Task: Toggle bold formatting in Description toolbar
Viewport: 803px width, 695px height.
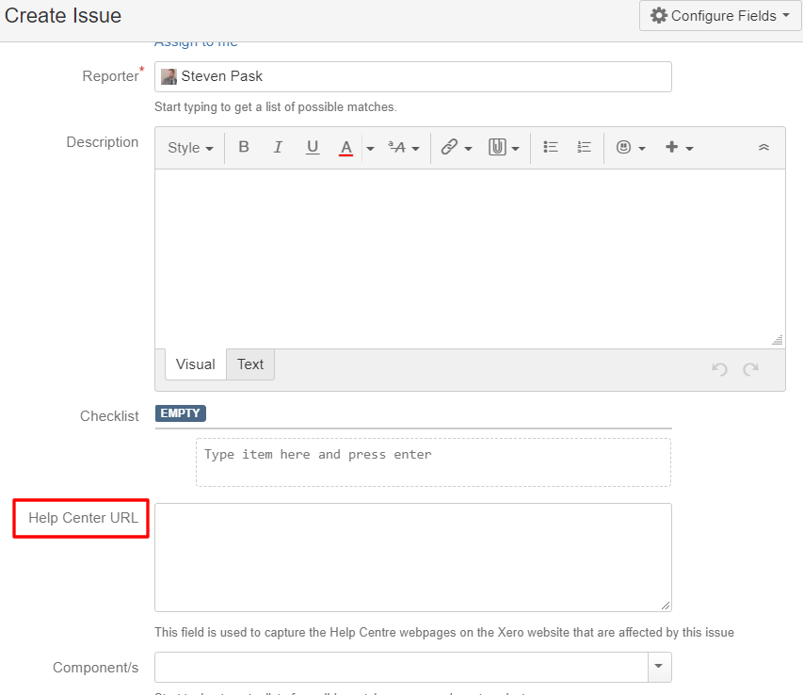Action: 244,147
